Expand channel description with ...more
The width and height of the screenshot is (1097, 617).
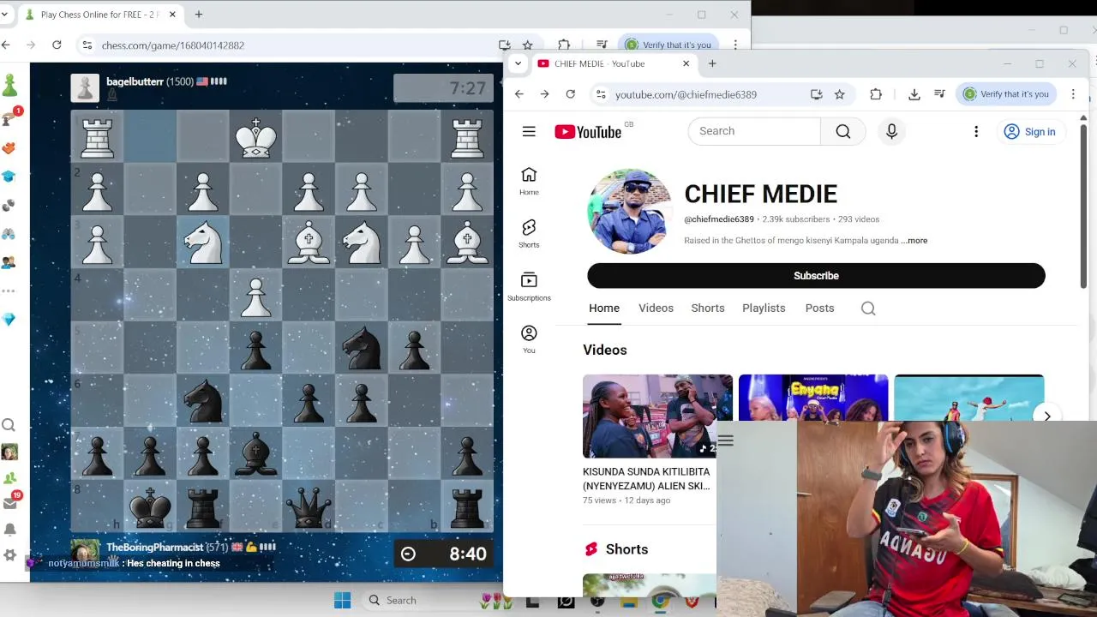tap(914, 241)
